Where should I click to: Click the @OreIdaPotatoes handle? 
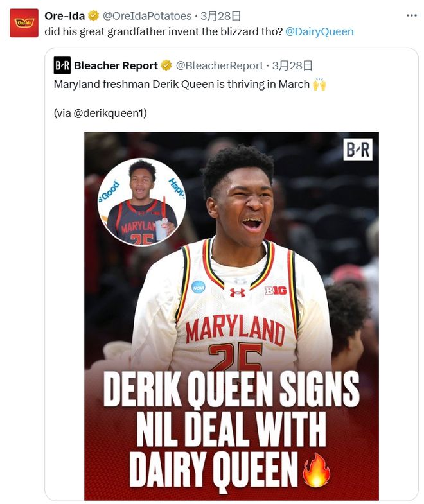coord(146,15)
